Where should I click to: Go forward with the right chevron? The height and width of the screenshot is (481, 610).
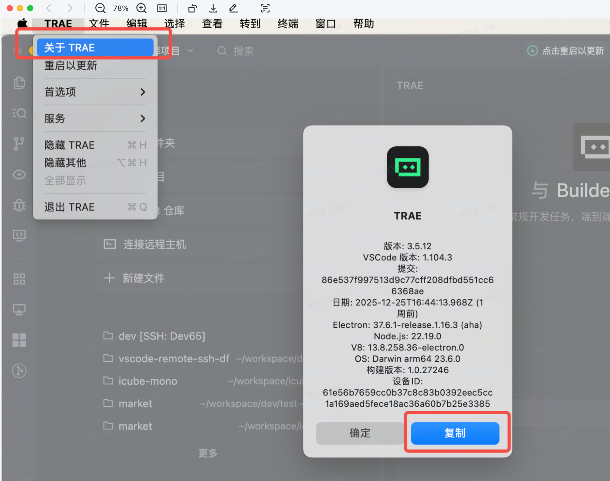[x=70, y=8]
